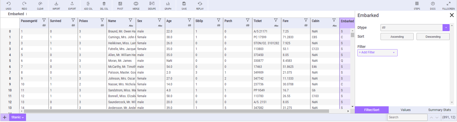Screen dimensions: 457x122
Task: Click the Export icon
Action: [72, 5]
